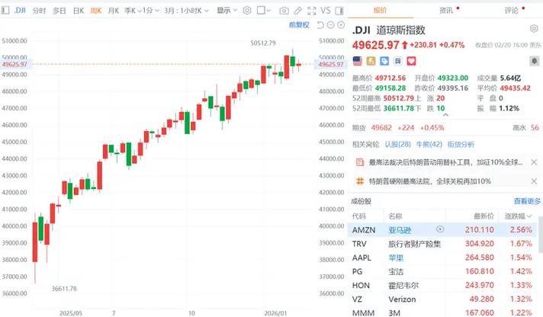Dismiss the global tariff 10% topic banner
This screenshot has width=543, height=317.
pos(534,181)
